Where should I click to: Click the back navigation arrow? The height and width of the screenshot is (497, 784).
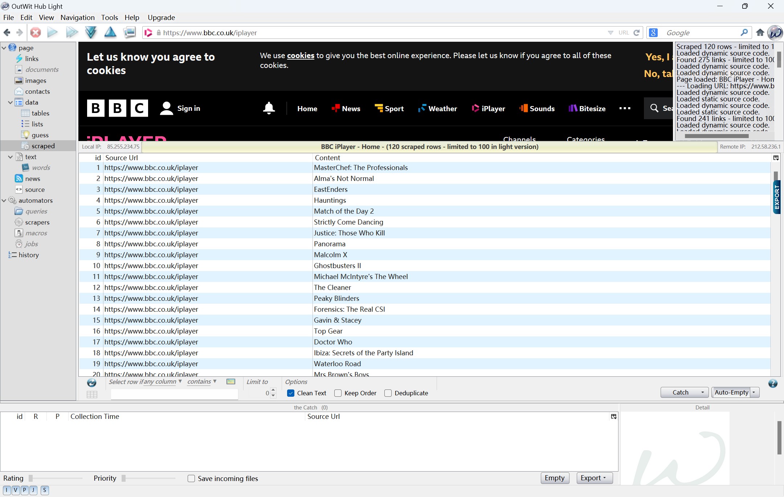click(7, 33)
